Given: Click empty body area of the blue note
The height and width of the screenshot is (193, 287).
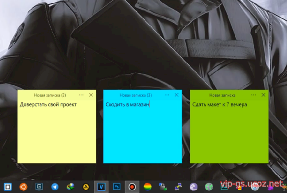Looking at the screenshot, I should click(142, 136).
